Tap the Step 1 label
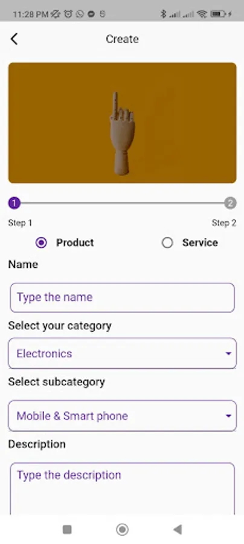244x544 pixels. 20,222
